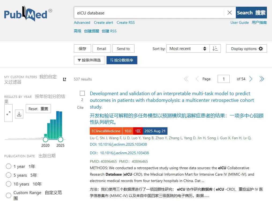Click the 保存 button
The height and width of the screenshot is (201, 272).
(x=82, y=49)
